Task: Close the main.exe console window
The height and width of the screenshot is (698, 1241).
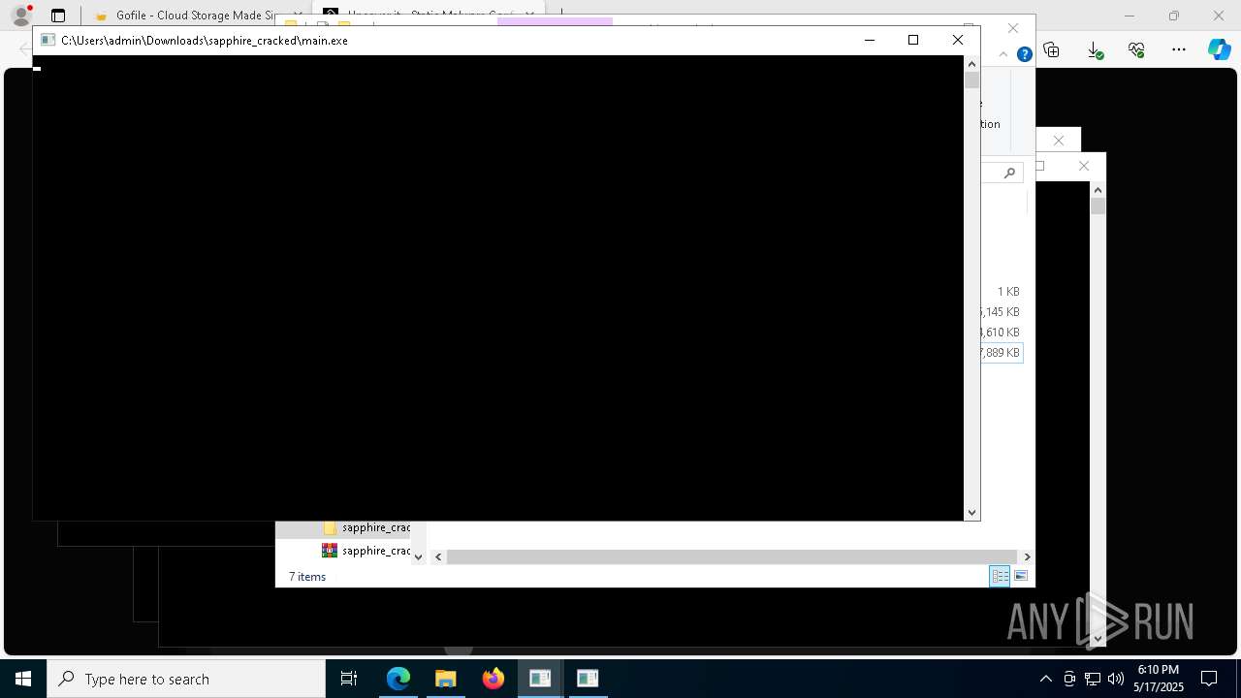Action: coord(958,40)
